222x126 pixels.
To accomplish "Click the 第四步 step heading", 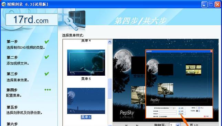I will click(12, 90).
